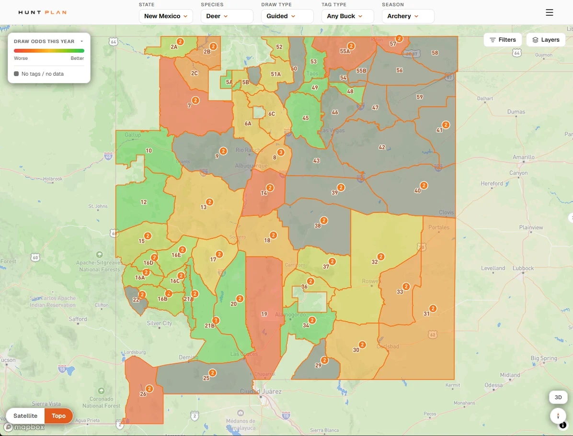Click the Mapbox logo
This screenshot has height=436, width=573.
tap(25, 427)
